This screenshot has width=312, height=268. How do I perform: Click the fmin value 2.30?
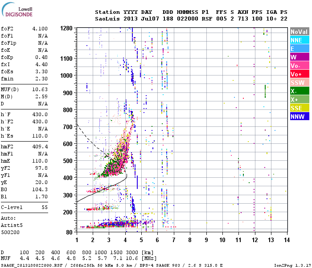(x=41, y=79)
